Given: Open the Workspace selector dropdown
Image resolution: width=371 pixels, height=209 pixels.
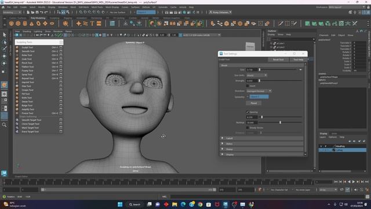Looking at the screenshot, I should click(x=347, y=8).
